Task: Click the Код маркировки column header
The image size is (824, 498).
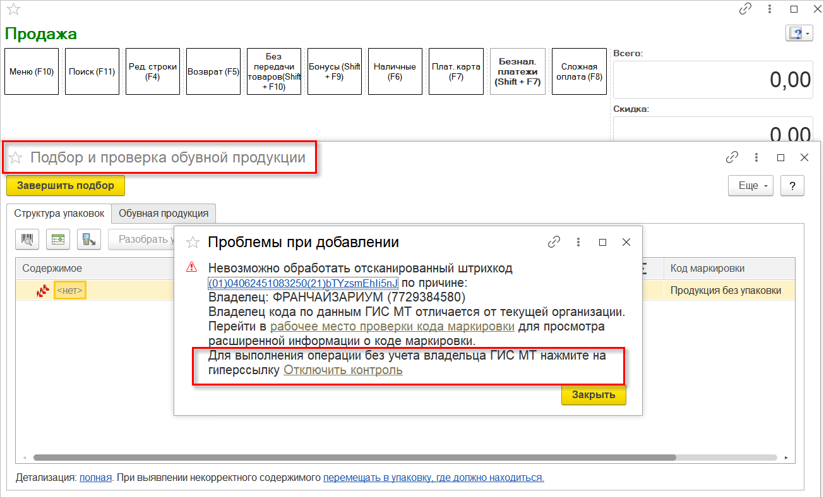Action: pyautogui.click(x=729, y=269)
